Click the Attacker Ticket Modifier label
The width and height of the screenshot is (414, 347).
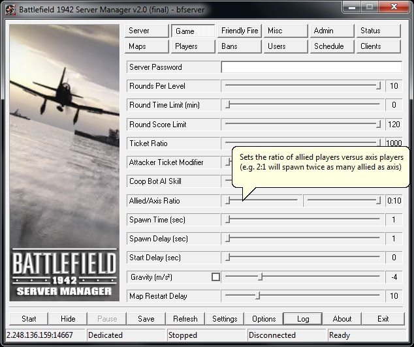tap(166, 162)
